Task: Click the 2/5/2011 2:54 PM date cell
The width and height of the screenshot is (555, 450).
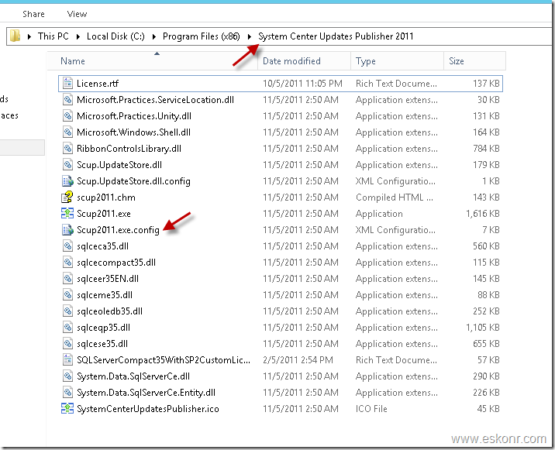Action: [298, 360]
